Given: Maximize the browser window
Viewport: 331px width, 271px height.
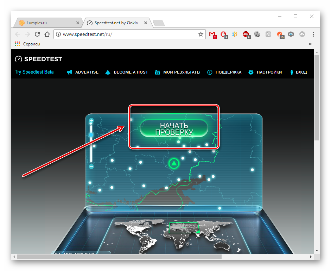Looking at the screenshot, I should [295, 16].
